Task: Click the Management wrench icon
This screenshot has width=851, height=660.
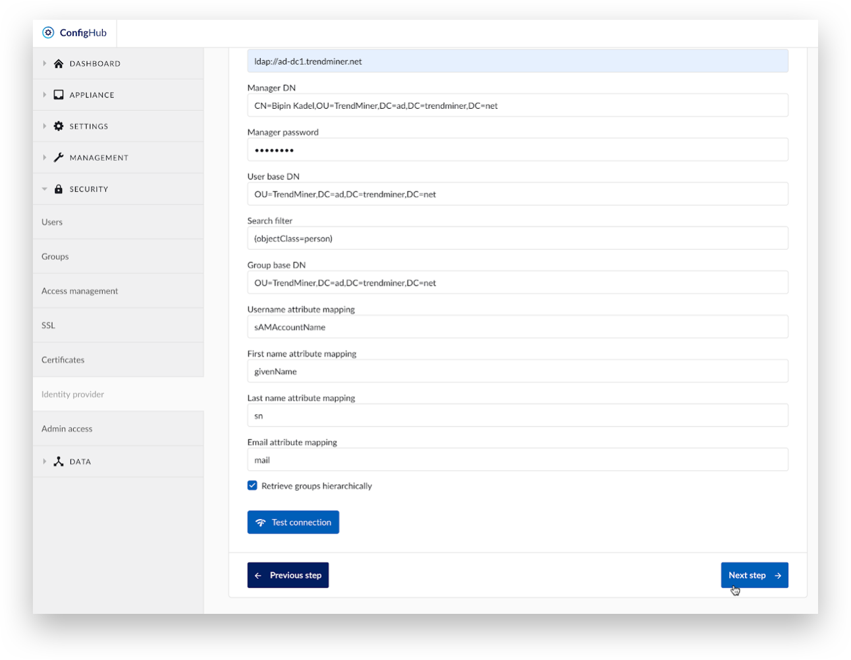Action: pyautogui.click(x=59, y=157)
